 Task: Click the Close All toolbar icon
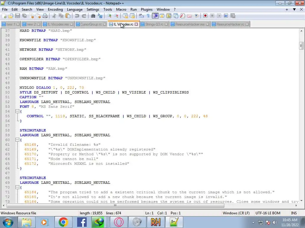pyautogui.click(x=38, y=16)
